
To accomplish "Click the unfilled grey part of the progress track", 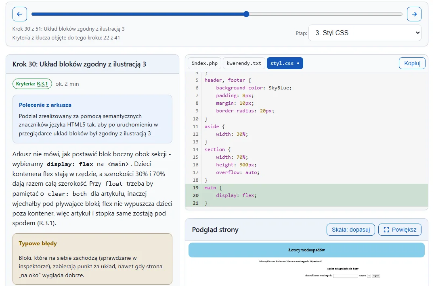I will click(x=326, y=14).
